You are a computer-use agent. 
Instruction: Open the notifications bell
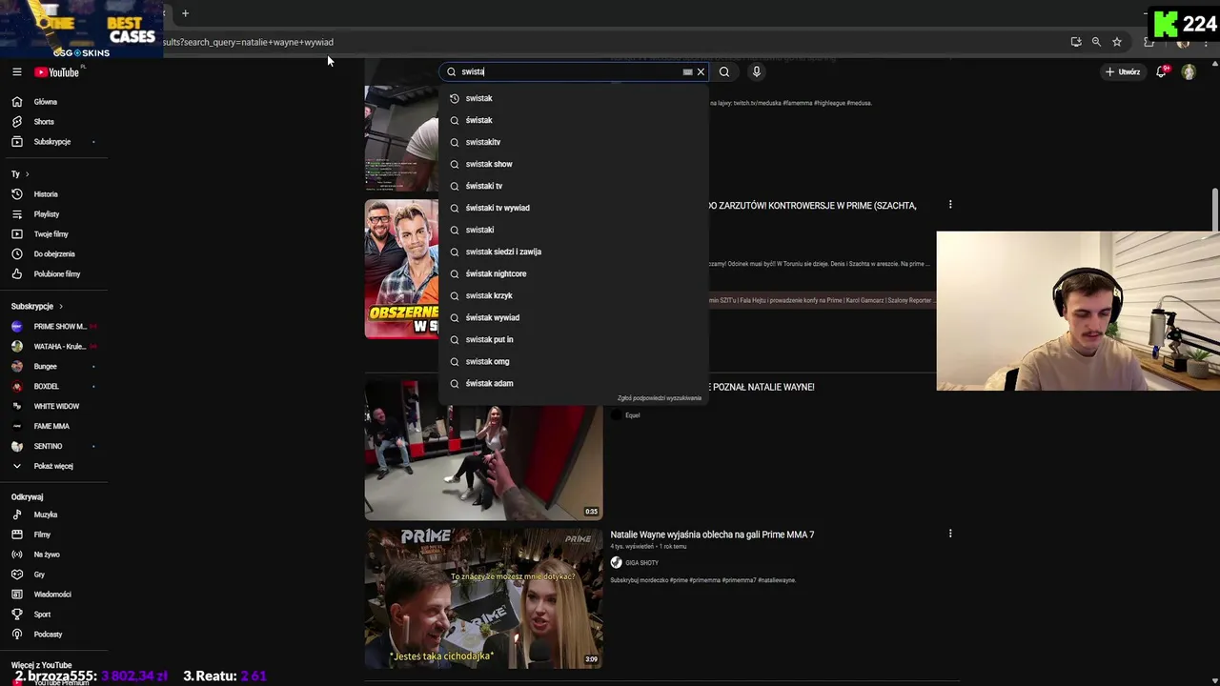pyautogui.click(x=1162, y=71)
